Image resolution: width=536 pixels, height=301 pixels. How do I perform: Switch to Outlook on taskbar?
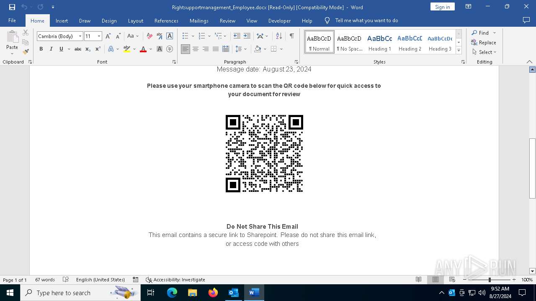click(x=233, y=293)
